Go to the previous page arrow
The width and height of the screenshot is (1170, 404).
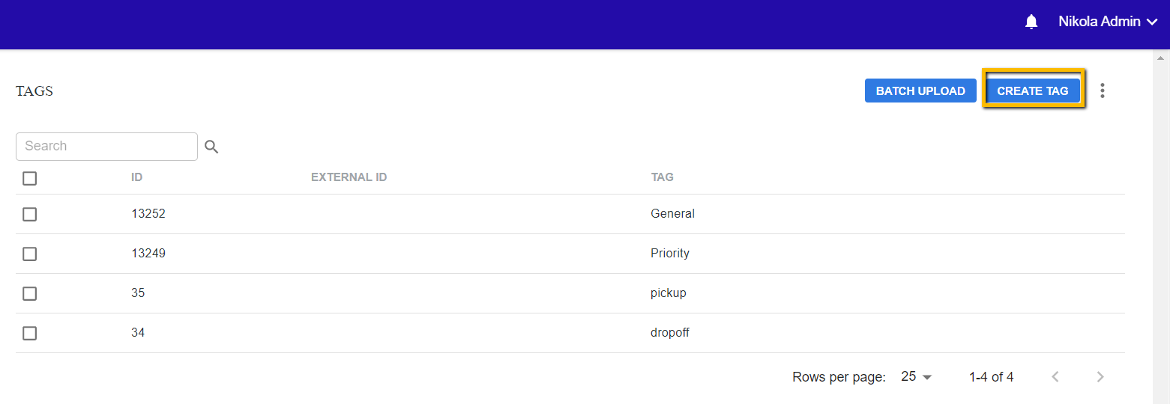click(x=1055, y=377)
